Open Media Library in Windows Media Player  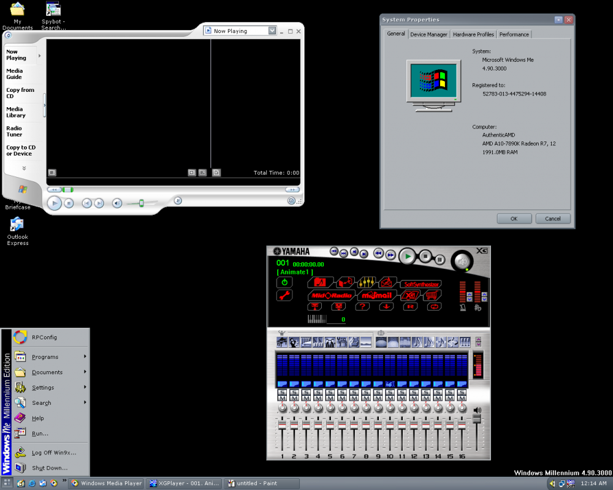16,112
